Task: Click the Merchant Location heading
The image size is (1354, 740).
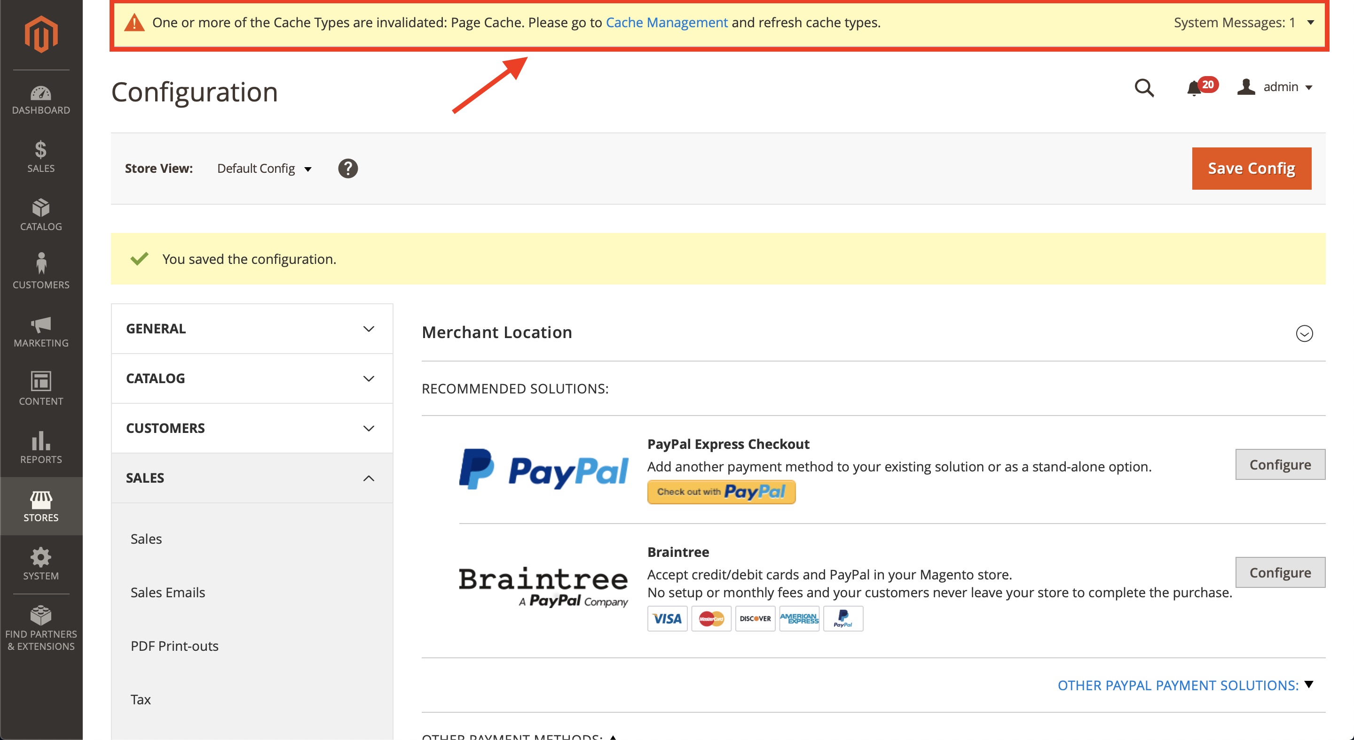Action: (497, 332)
